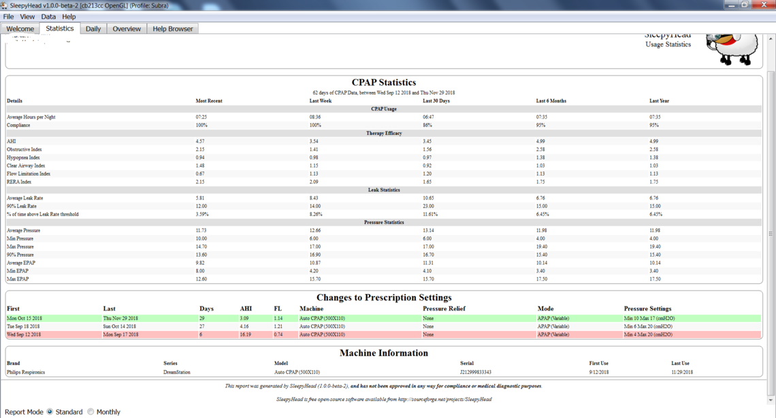Switch to the Daily tab
The width and height of the screenshot is (776, 418).
93,29
